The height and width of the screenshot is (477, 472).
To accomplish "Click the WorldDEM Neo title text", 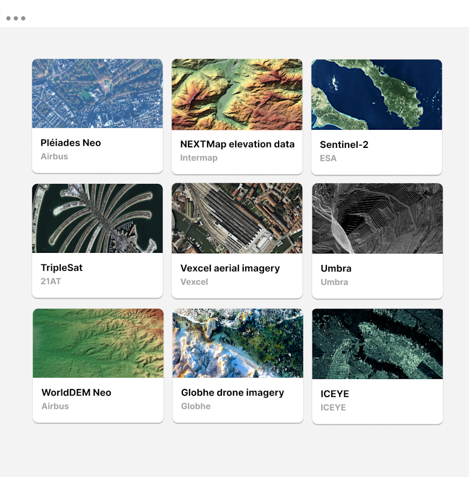I will (x=76, y=392).
